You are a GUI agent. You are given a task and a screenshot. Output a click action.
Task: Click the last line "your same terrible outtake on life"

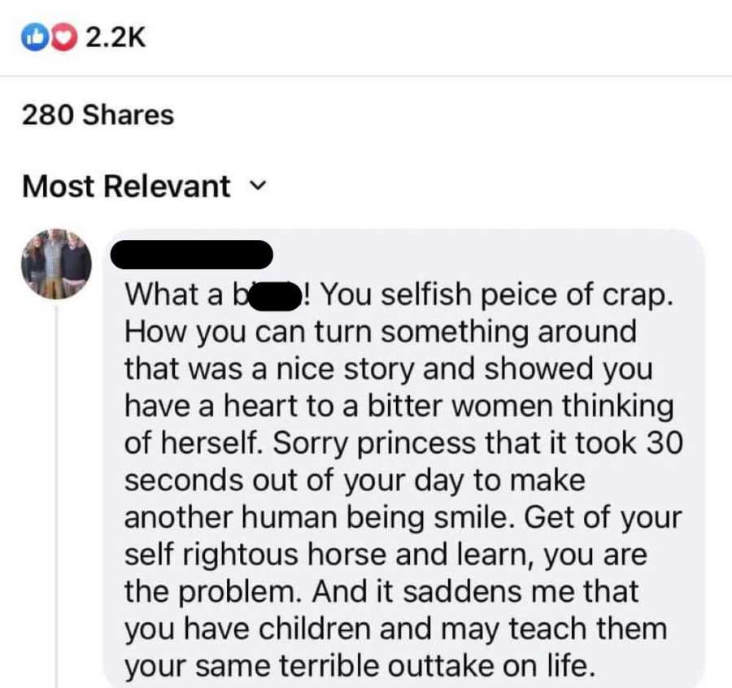point(360,666)
